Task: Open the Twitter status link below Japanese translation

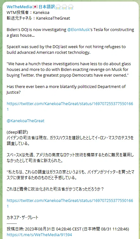Action: click(x=70, y=203)
